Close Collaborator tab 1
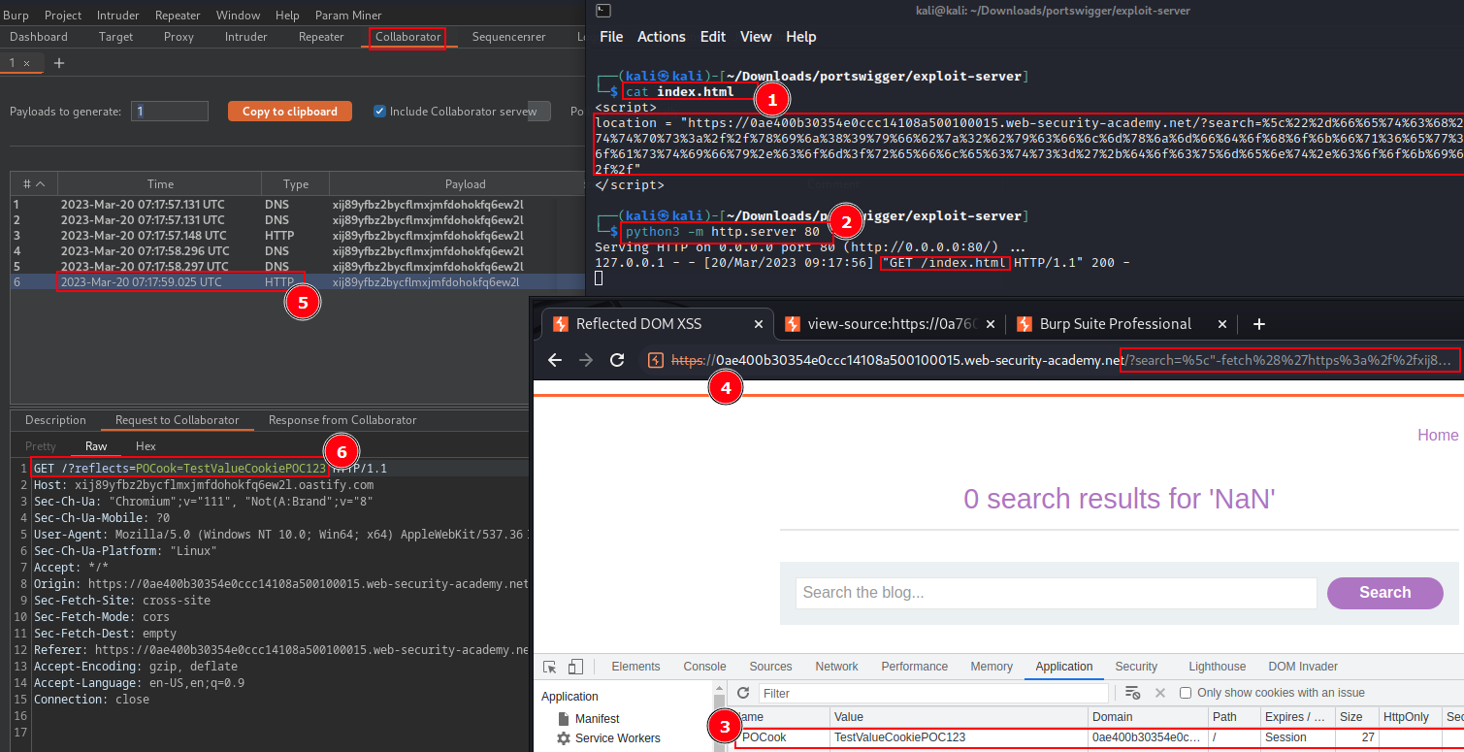Screen dimensions: 1464x752 pyautogui.click(x=27, y=62)
